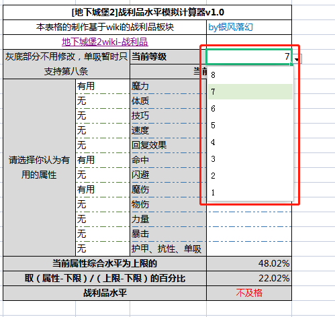Open the 地下城堡2wiki-战利品 hyperlink
The image size is (335, 317).
pyautogui.click(x=105, y=42)
